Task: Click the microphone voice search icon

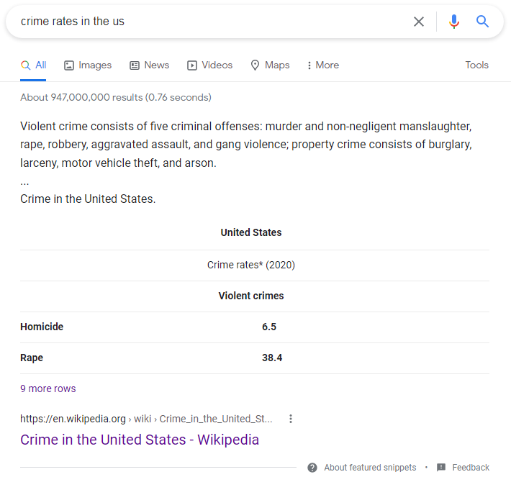Action: [453, 22]
